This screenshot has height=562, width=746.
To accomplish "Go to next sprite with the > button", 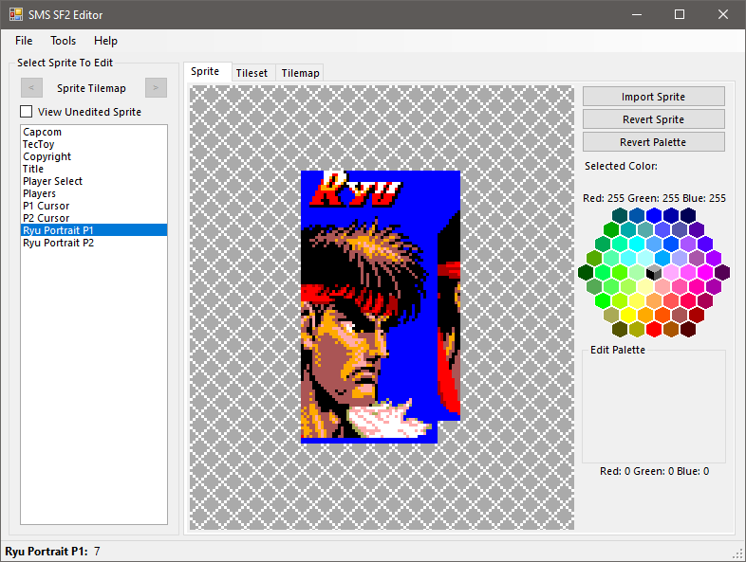I will [x=156, y=88].
